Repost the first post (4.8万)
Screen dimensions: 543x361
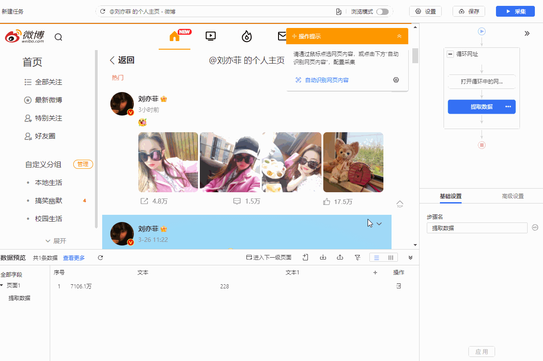tap(154, 202)
